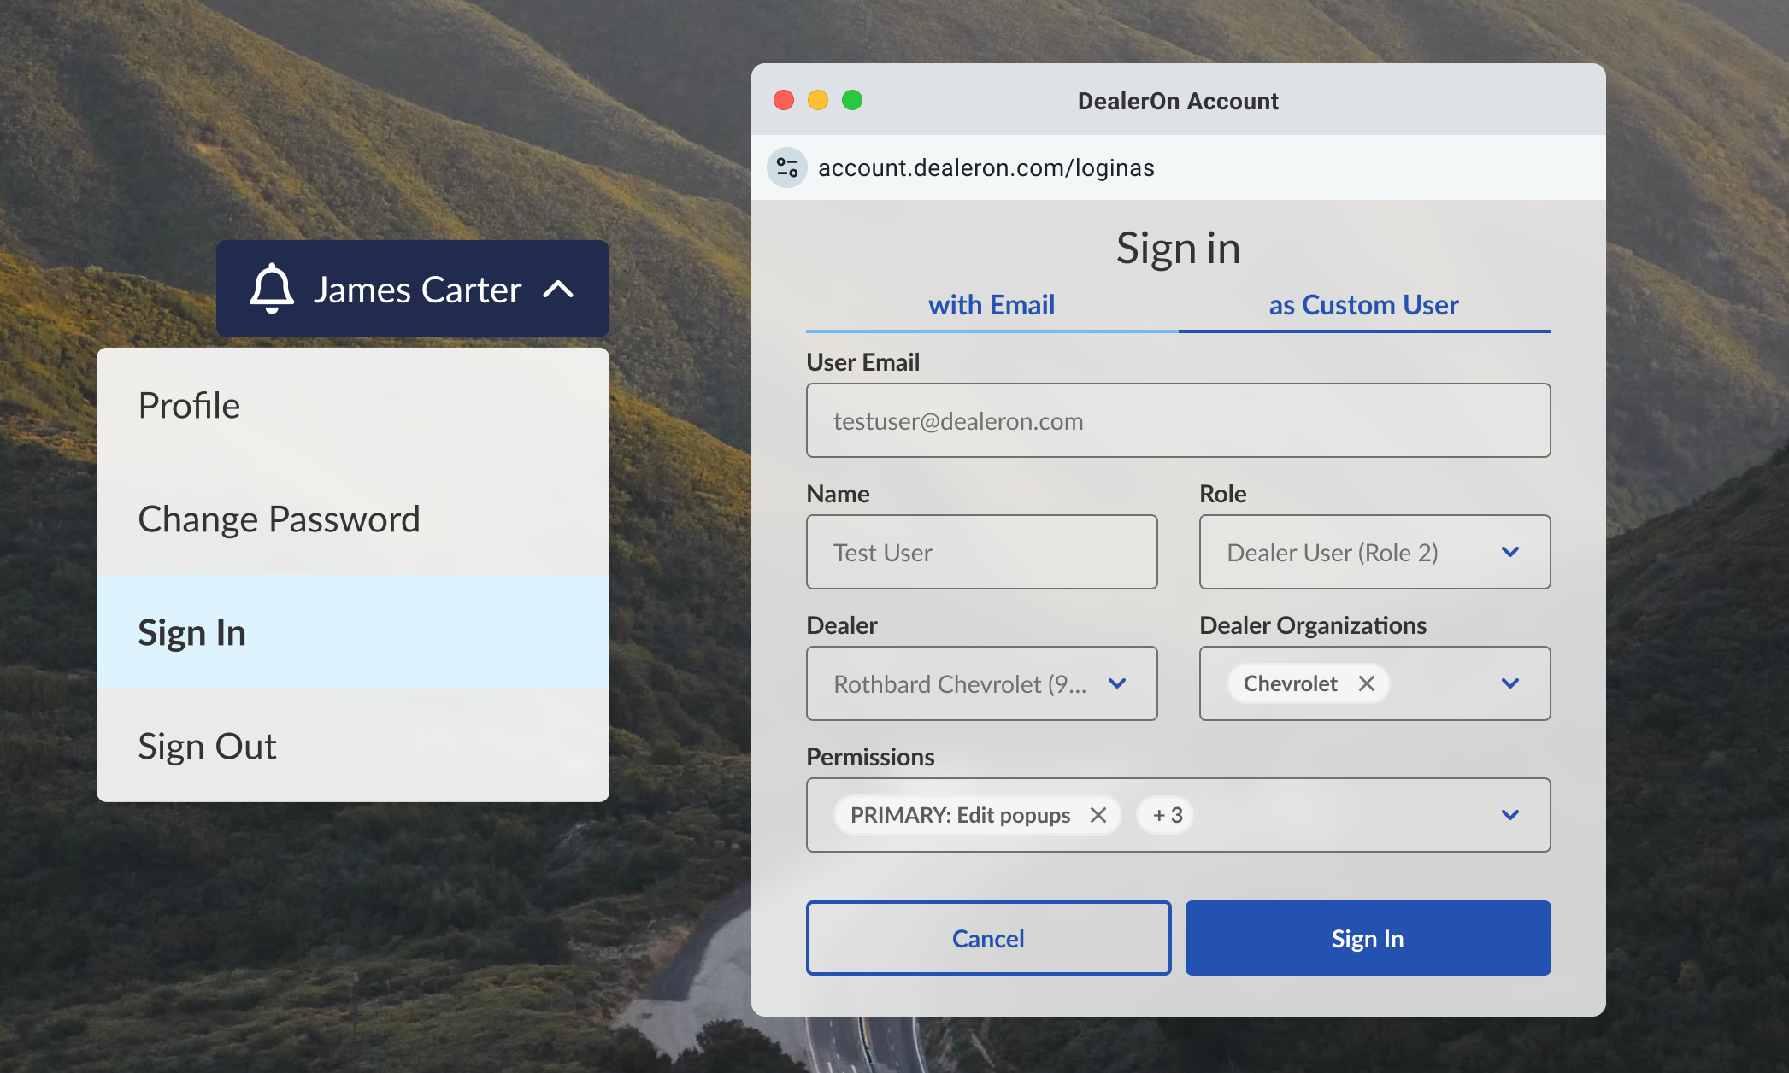Close the DealerOn Account window
Screen dimensions: 1789x1073
(x=784, y=100)
